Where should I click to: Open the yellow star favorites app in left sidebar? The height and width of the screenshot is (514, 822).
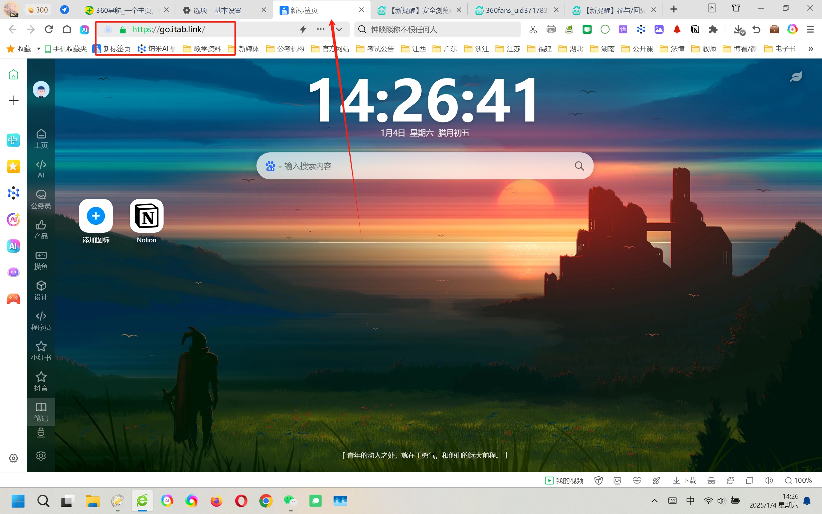[x=13, y=167]
